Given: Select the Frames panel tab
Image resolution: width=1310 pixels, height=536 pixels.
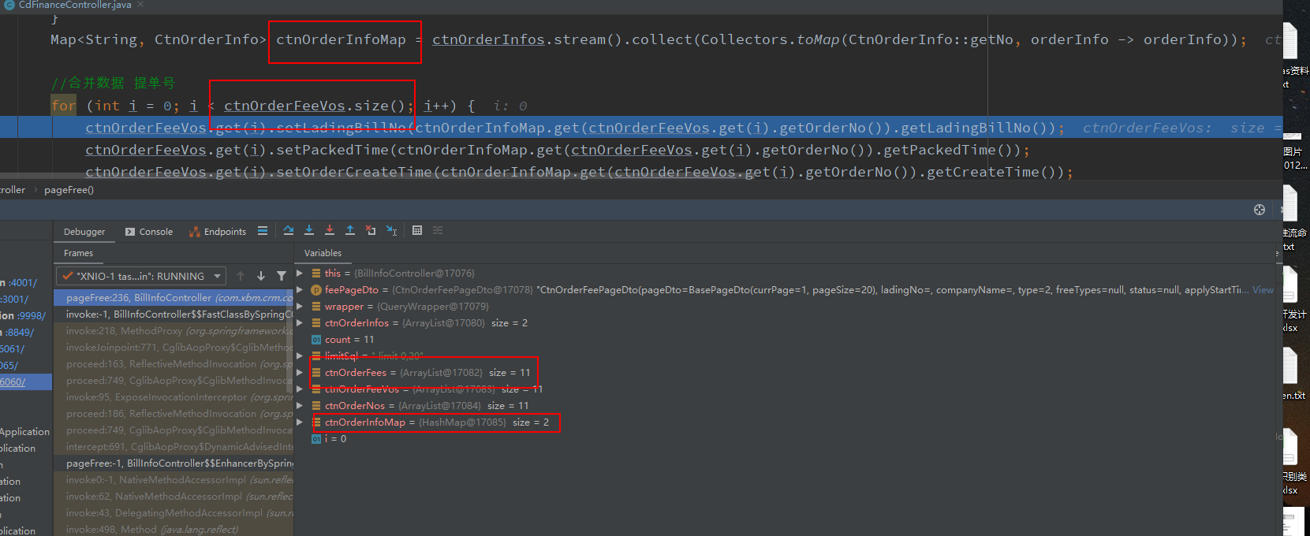Looking at the screenshot, I should 78,253.
